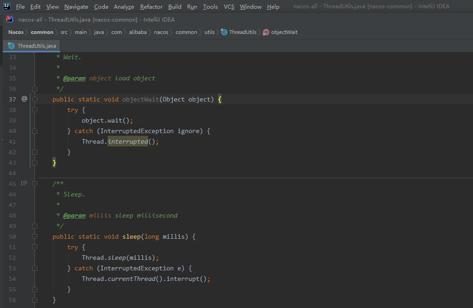Click the Nacos breadcrumb

point(16,32)
